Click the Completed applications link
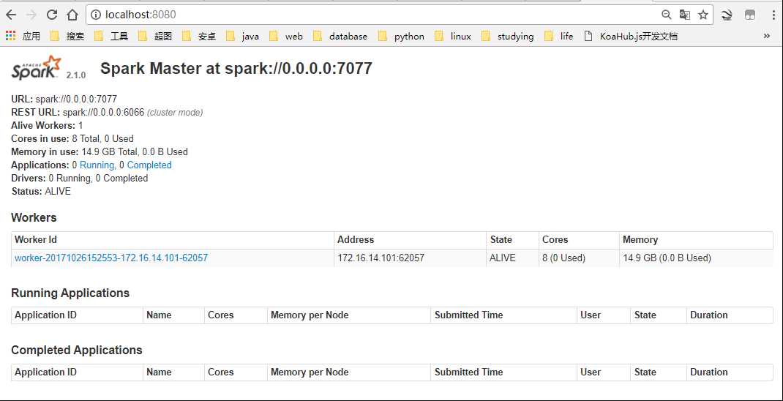 point(149,165)
